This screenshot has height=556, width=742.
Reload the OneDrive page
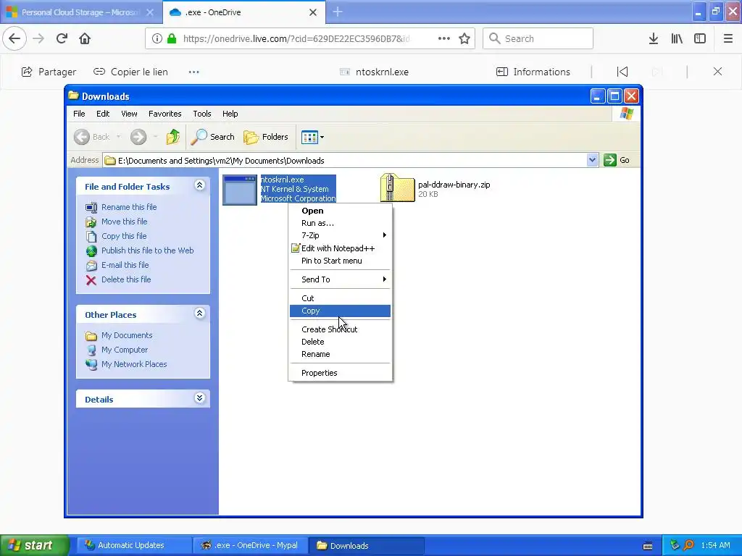click(x=62, y=38)
